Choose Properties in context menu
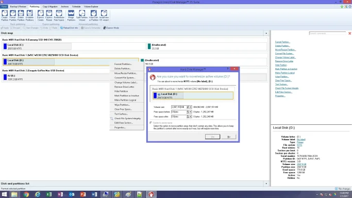 [127, 127]
